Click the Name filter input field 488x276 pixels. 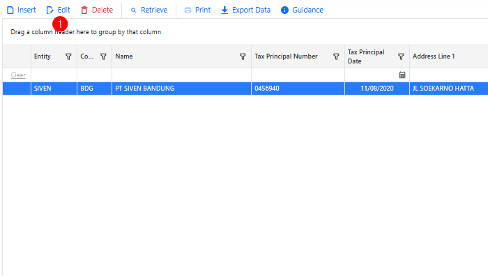coord(182,75)
